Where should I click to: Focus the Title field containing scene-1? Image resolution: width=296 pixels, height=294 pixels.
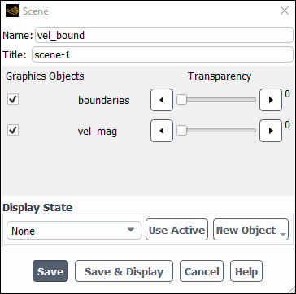[x=163, y=54]
